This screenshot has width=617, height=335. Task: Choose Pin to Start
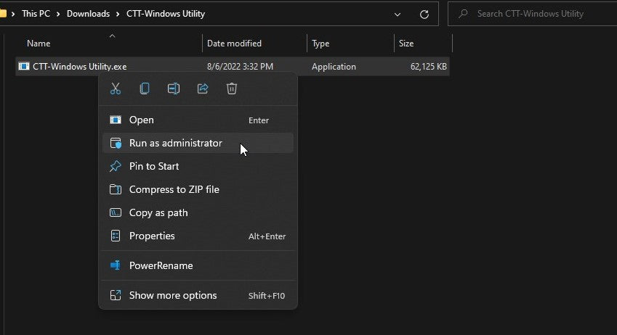click(x=154, y=166)
